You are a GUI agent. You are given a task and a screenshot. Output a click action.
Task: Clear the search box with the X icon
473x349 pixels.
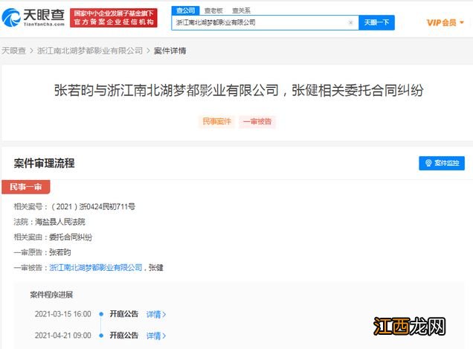[350, 22]
